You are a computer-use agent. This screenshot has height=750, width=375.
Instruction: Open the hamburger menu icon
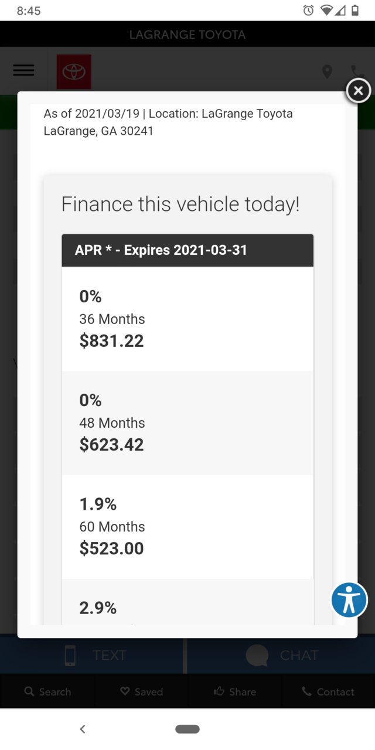pyautogui.click(x=23, y=70)
